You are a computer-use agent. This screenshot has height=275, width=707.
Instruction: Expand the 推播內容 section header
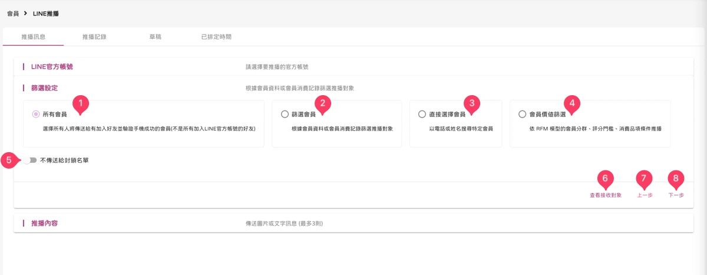coord(353,223)
